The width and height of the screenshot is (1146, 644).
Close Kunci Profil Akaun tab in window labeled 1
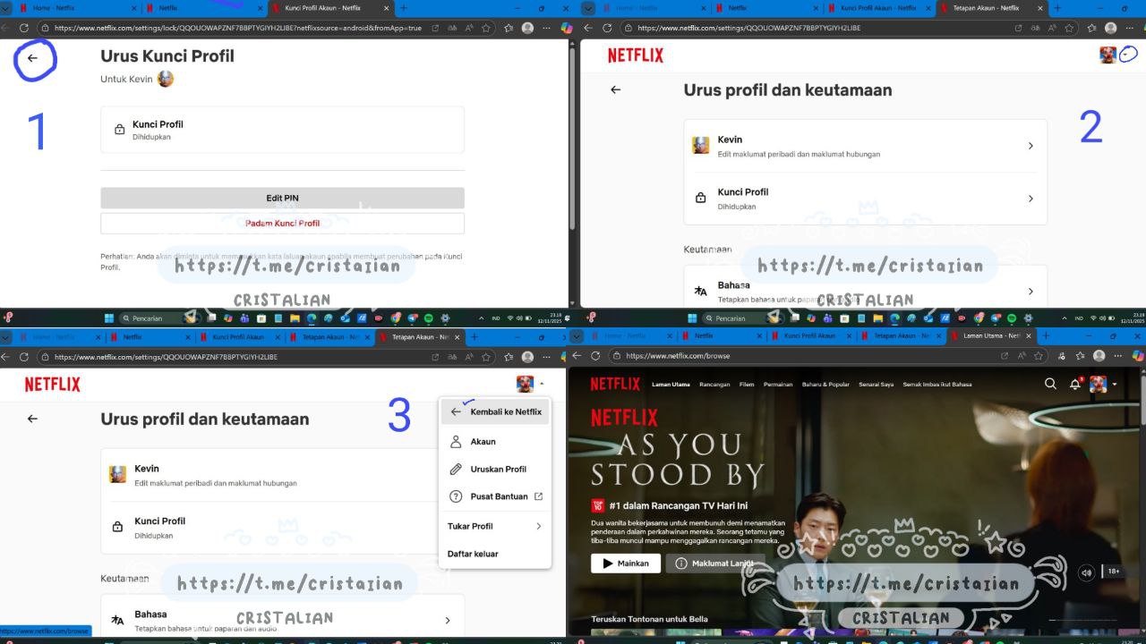tap(386, 8)
